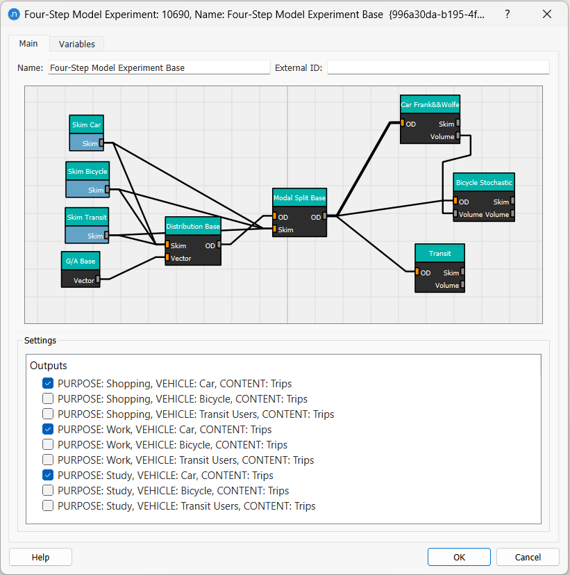Switch to the Main tab
The height and width of the screenshot is (575, 570).
28,43
